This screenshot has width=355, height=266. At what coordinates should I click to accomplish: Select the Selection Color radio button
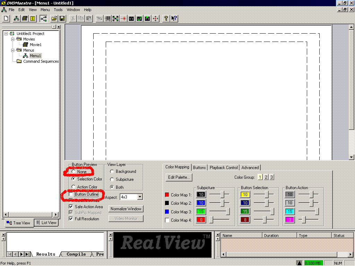click(73, 179)
